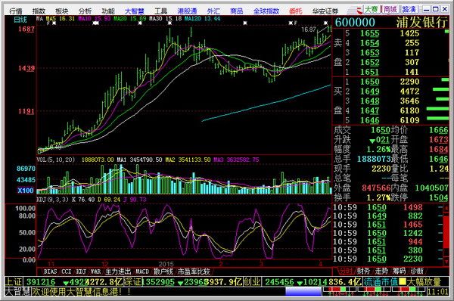Select the BIAS indicator tab
The height and width of the screenshot is (301, 454).
coord(50,272)
